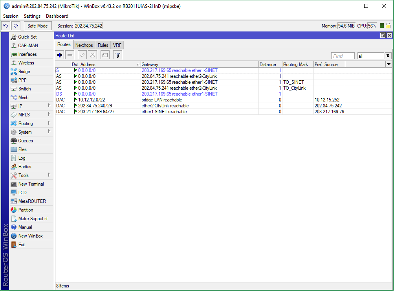Open Radius in sidebar
This screenshot has width=394, height=291.
point(31,167)
